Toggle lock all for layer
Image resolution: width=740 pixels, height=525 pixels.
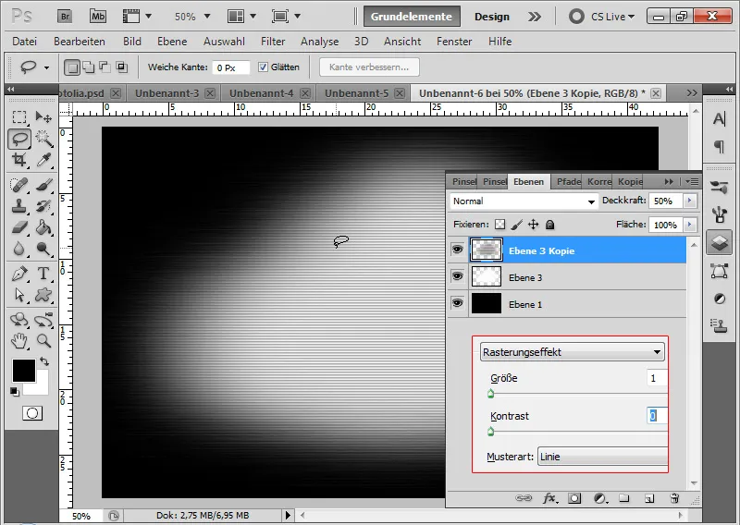[x=549, y=225]
